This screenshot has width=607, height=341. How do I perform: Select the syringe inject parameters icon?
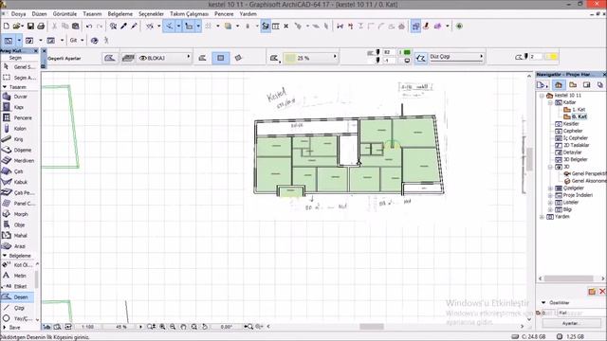click(134, 27)
